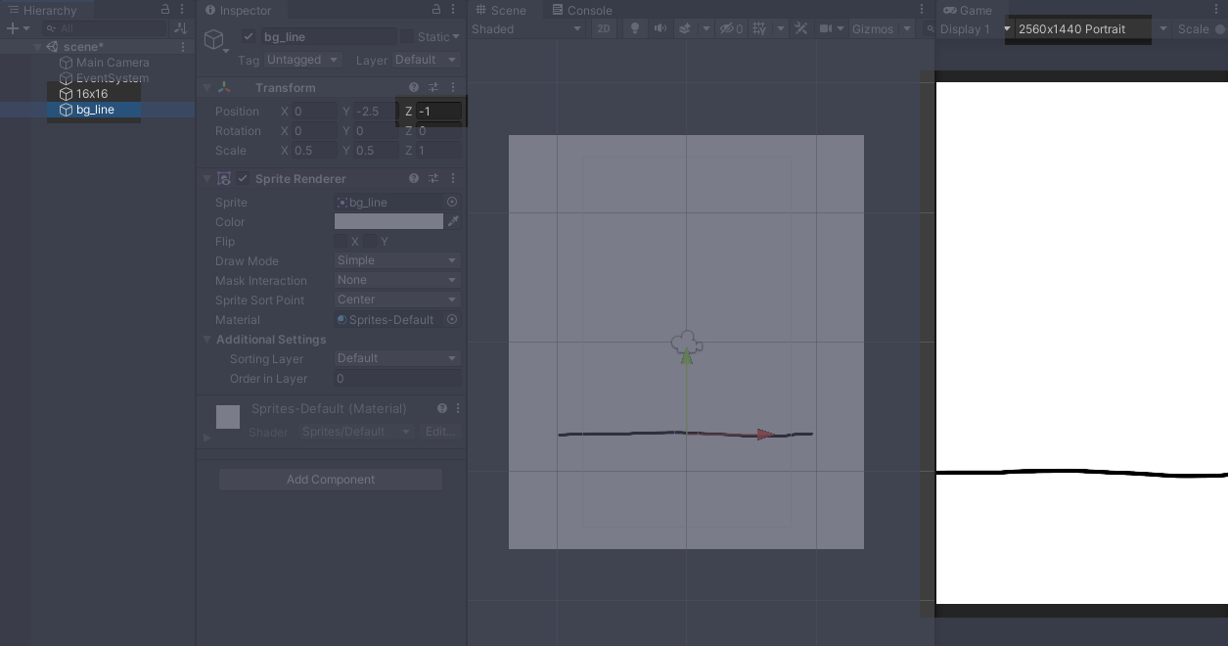Image resolution: width=1228 pixels, height=646 pixels.
Task: Open the Mask Interaction dropdown
Action: [397, 280]
